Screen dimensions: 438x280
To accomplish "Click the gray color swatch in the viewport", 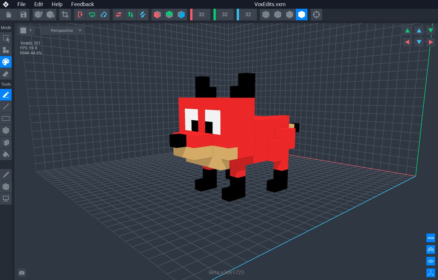I will (x=23, y=31).
